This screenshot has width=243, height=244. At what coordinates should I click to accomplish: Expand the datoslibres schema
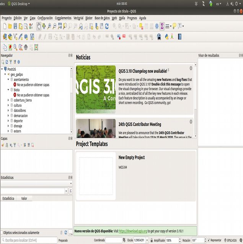click(8, 110)
